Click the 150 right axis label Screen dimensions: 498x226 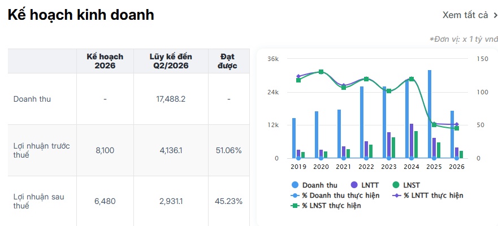point(482,59)
